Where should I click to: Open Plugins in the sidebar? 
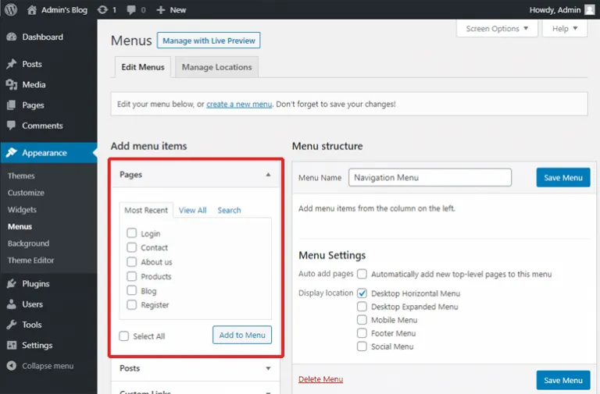click(x=35, y=284)
